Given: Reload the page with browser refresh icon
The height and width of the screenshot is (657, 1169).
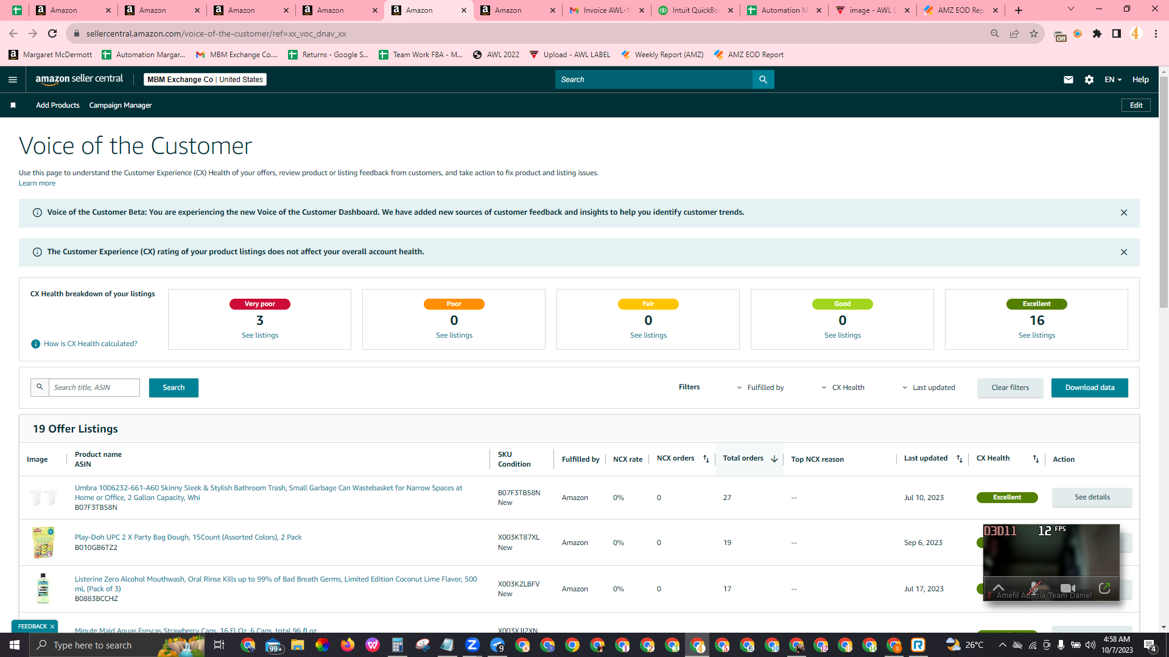Looking at the screenshot, I should tap(52, 33).
